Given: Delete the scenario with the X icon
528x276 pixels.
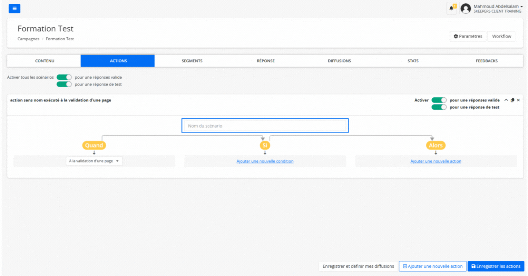Looking at the screenshot, I should (518, 100).
